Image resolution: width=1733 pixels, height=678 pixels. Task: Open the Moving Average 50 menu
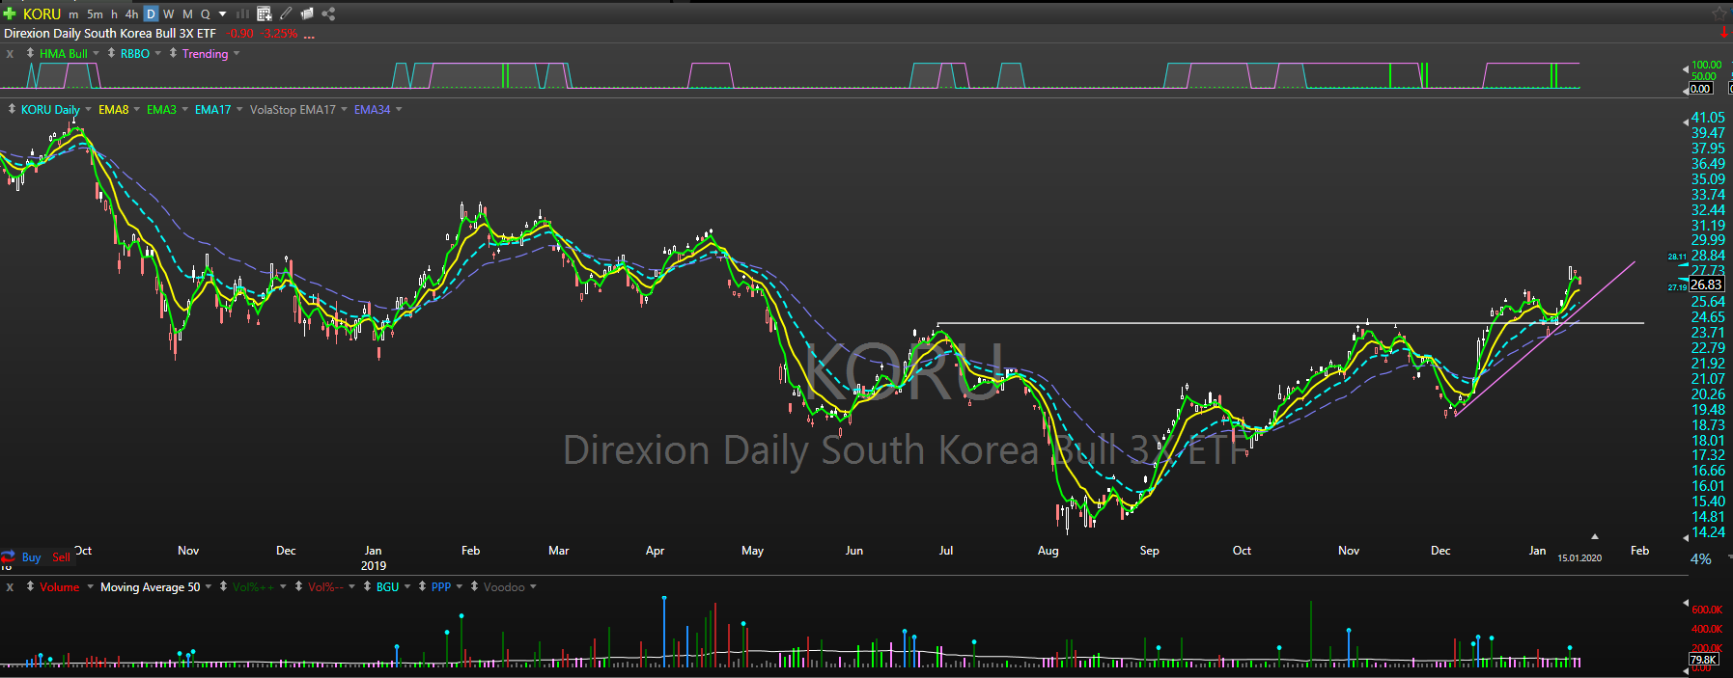tap(209, 586)
